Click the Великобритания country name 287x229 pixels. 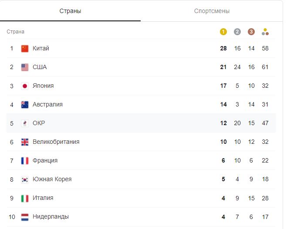(x=56, y=142)
